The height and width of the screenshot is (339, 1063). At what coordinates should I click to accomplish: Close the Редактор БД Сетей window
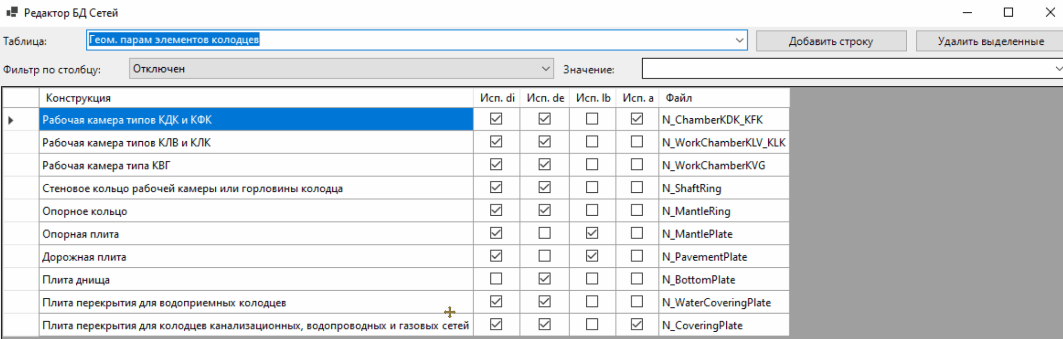coord(1050,13)
